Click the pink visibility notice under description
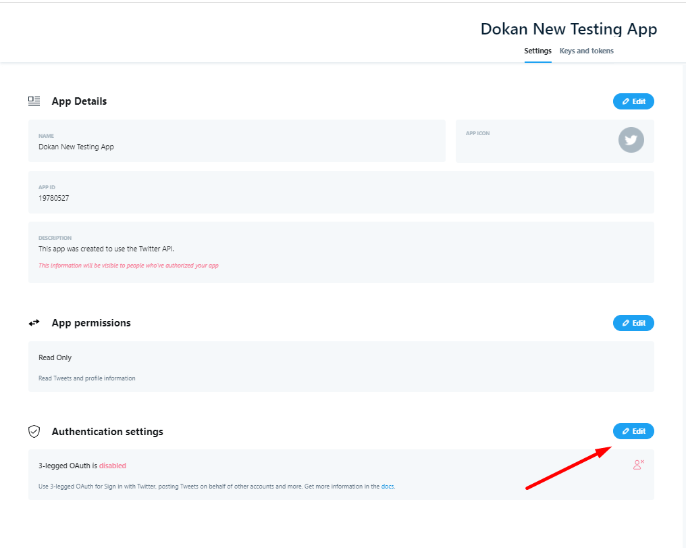686x548 pixels. [128, 266]
